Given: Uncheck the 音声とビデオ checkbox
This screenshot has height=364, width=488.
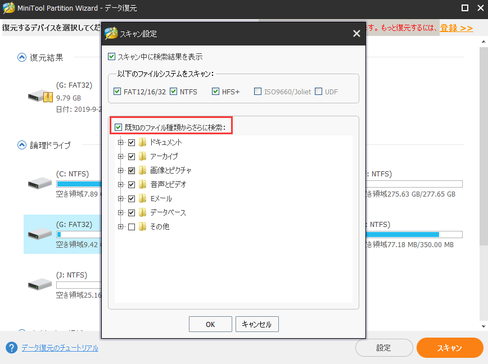Looking at the screenshot, I should coord(132,185).
